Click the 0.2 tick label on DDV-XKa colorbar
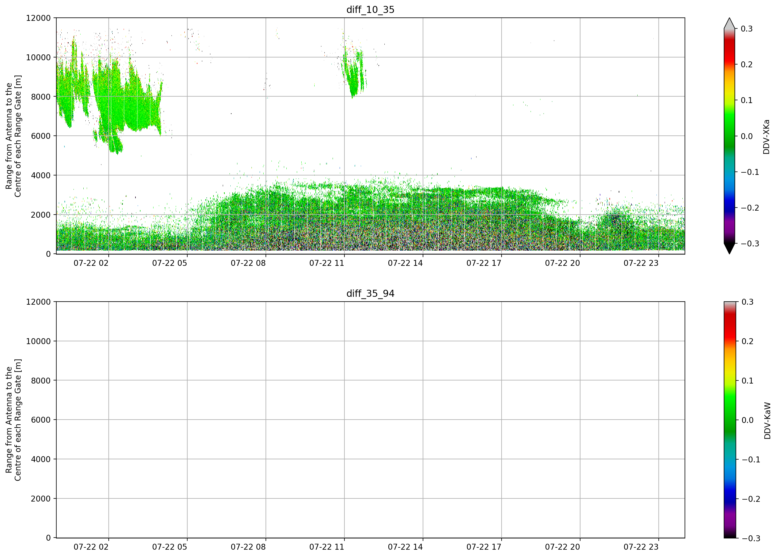This screenshot has height=557, width=777. 747,64
